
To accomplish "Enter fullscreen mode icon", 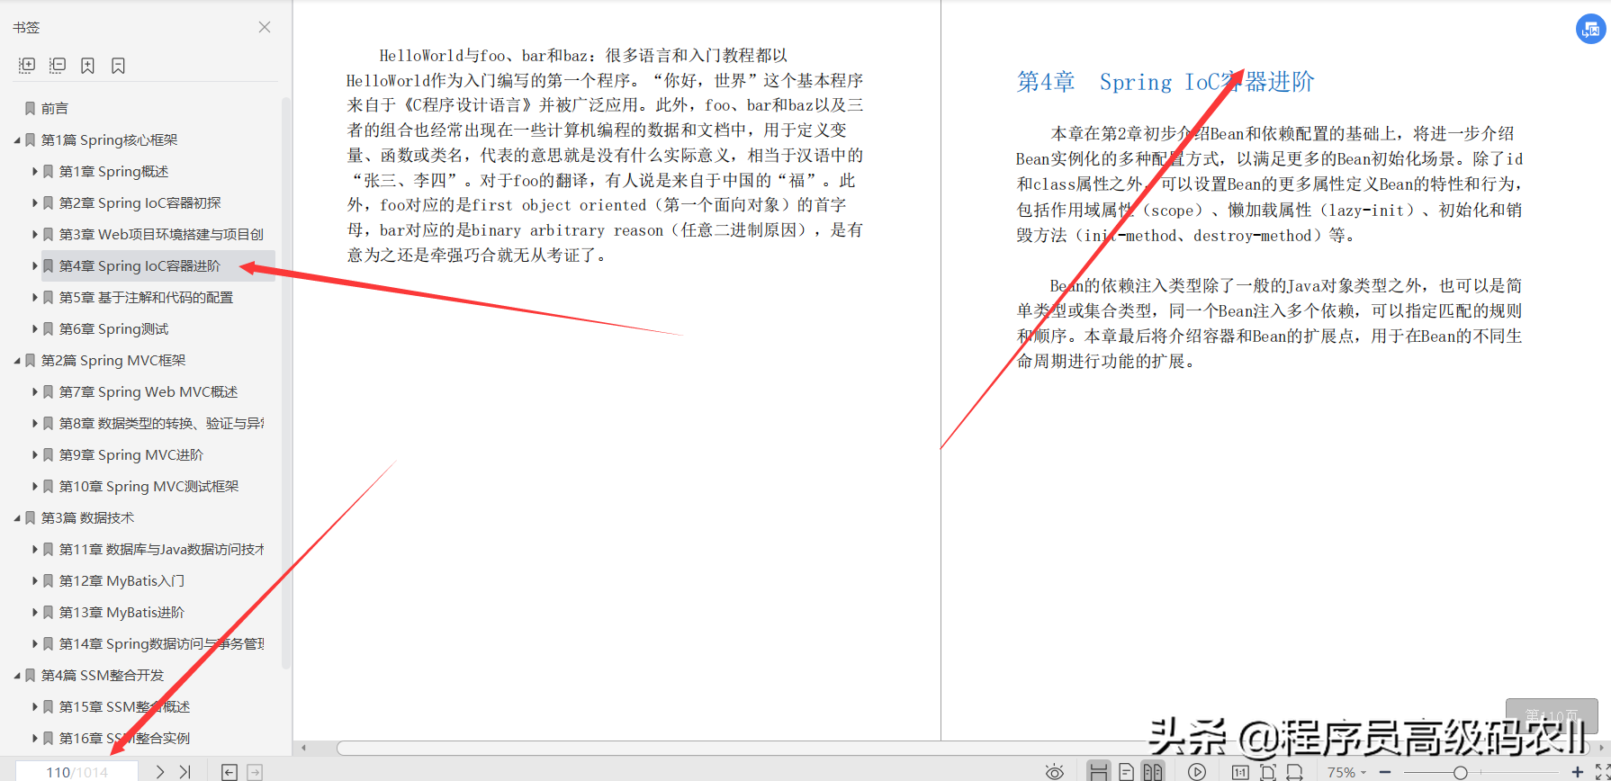I will tap(1602, 772).
